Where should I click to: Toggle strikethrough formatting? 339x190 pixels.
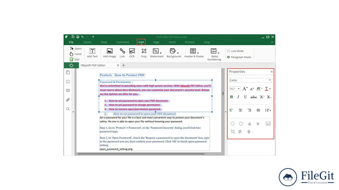tap(254, 97)
